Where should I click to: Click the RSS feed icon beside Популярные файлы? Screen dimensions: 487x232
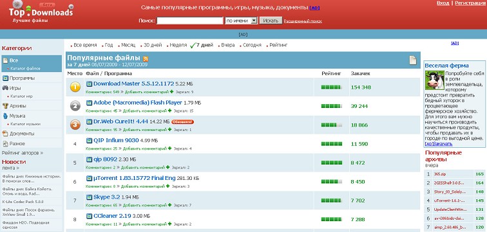point(146,58)
